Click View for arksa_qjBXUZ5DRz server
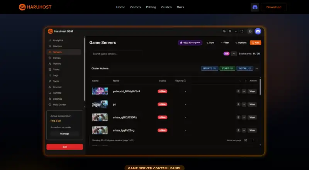Image resolution: width=309 pixels, height=170 pixels. pos(252,117)
